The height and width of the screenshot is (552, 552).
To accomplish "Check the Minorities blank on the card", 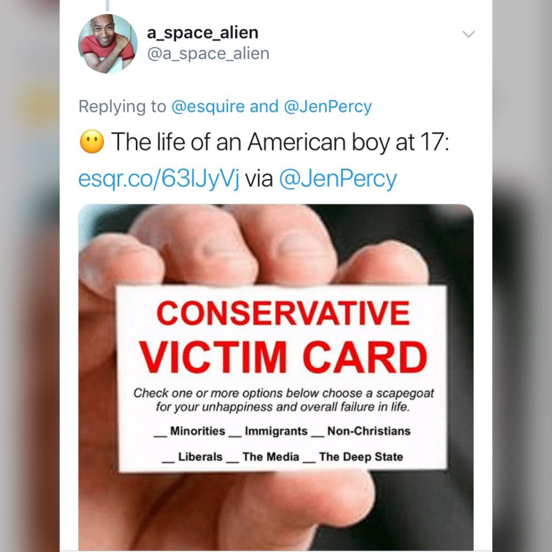I will 161,434.
